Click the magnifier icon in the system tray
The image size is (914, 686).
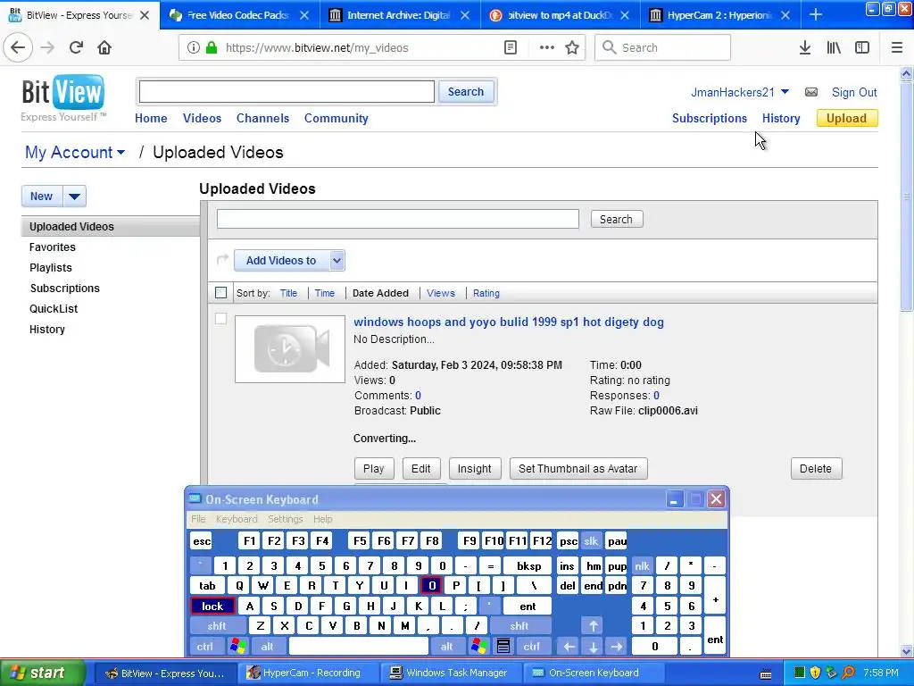point(848,673)
